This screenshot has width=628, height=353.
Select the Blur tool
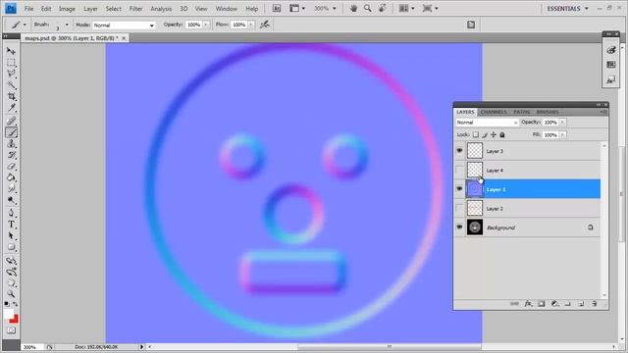click(x=11, y=189)
